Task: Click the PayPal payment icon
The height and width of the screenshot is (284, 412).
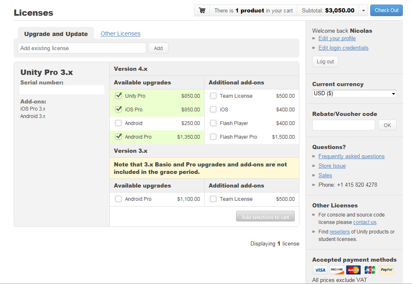Action: tap(385, 270)
